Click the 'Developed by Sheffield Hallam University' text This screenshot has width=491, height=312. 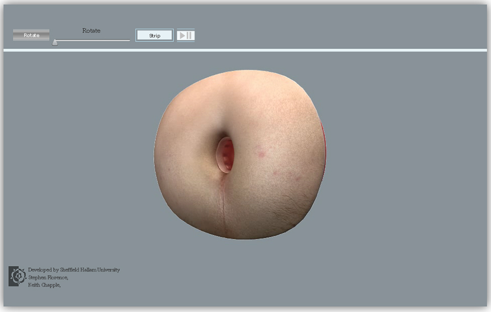(74, 270)
